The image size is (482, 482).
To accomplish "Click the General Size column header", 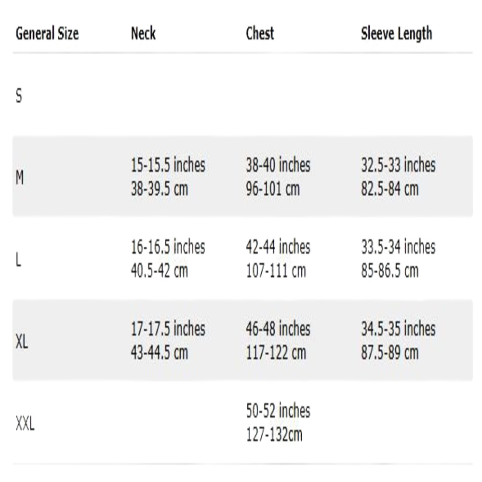I will tap(47, 34).
